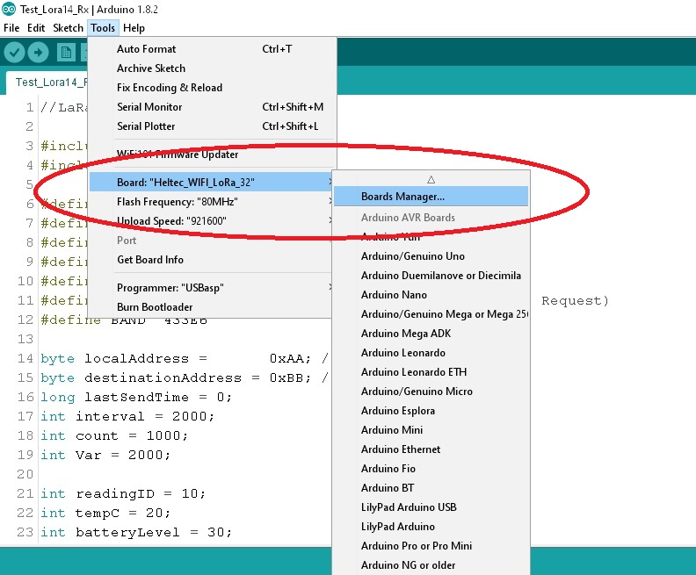Open Serial Plotter
Image resolution: width=696 pixels, height=575 pixels.
point(212,126)
